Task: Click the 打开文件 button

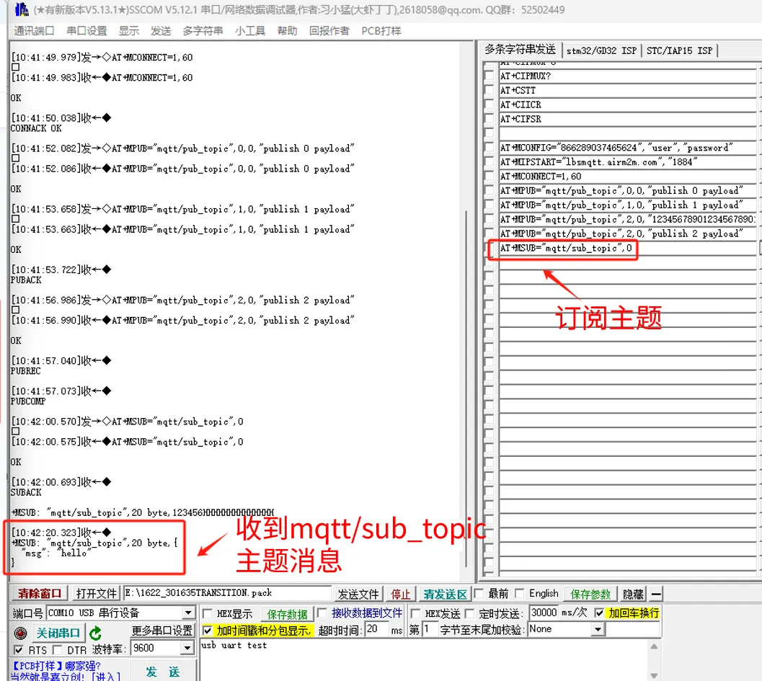Action: point(96,594)
